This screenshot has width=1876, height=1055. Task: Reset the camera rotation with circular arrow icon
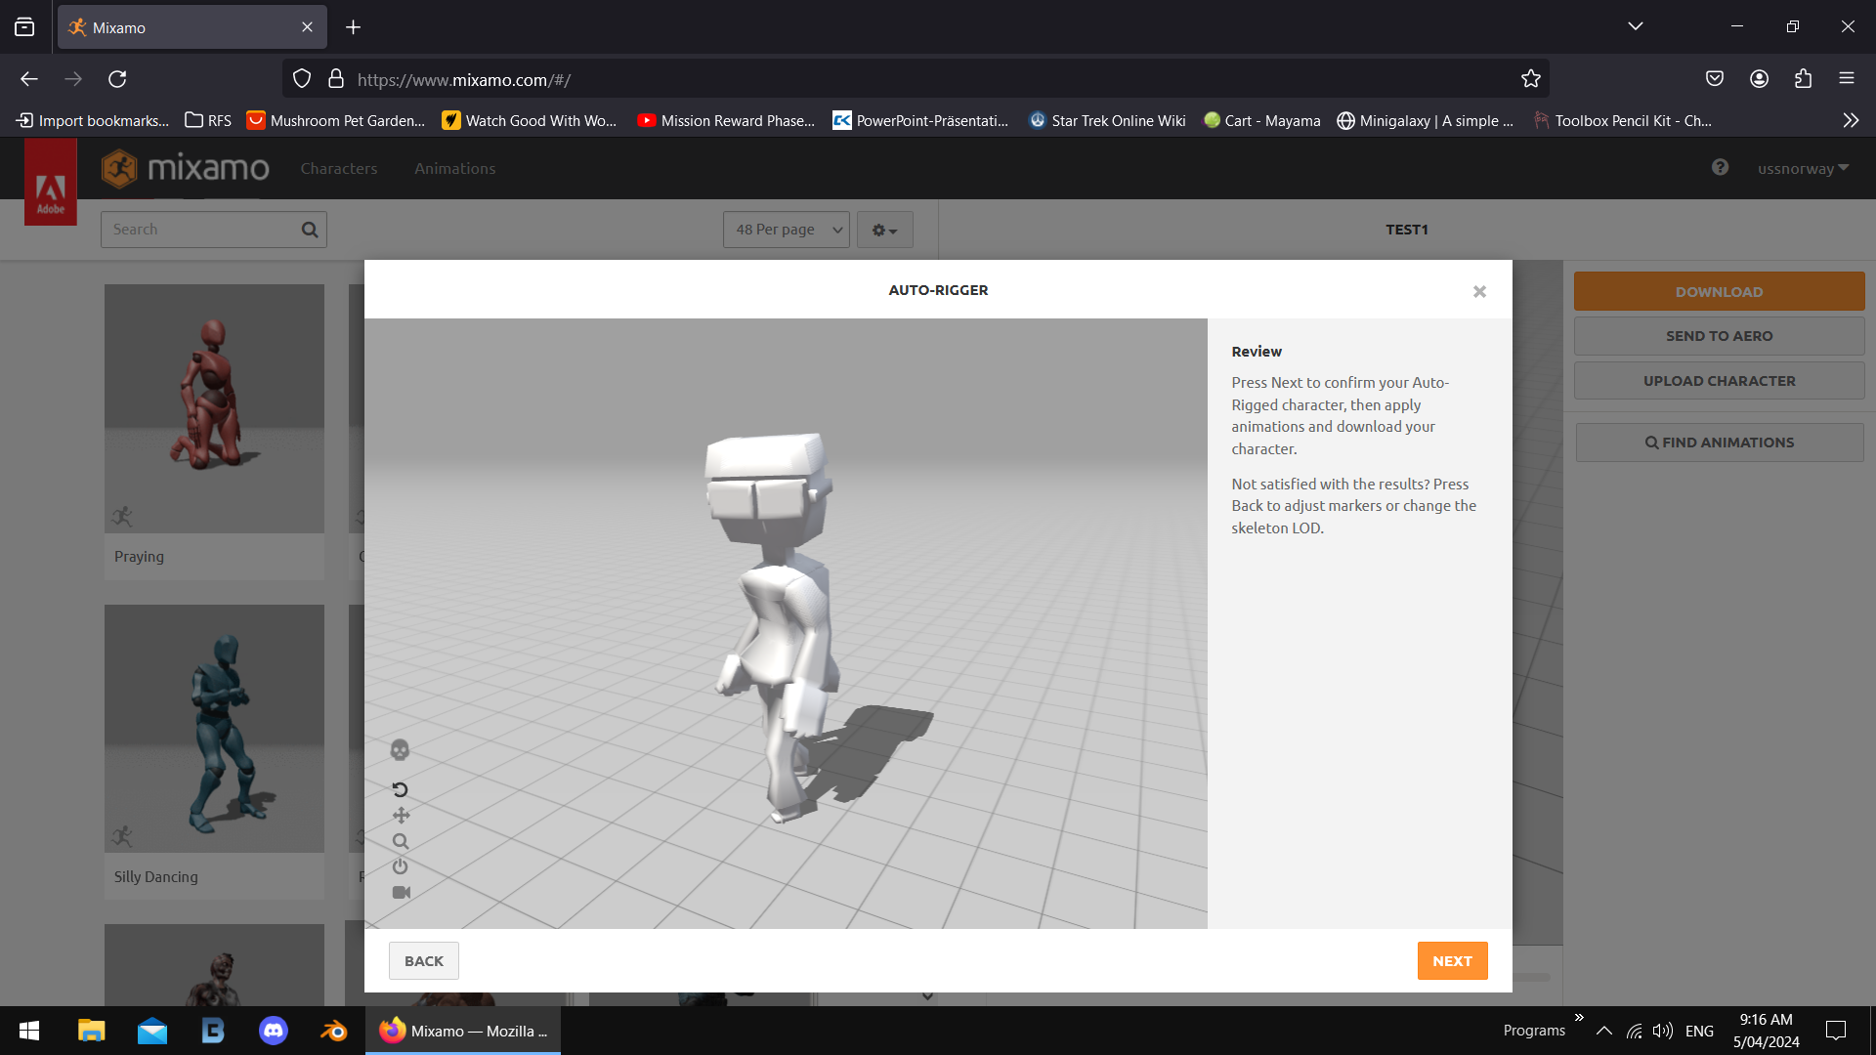point(400,789)
